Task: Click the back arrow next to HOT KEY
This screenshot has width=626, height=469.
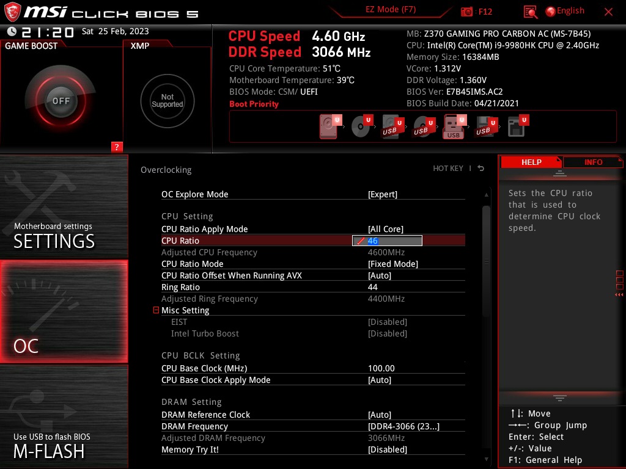Action: click(481, 169)
